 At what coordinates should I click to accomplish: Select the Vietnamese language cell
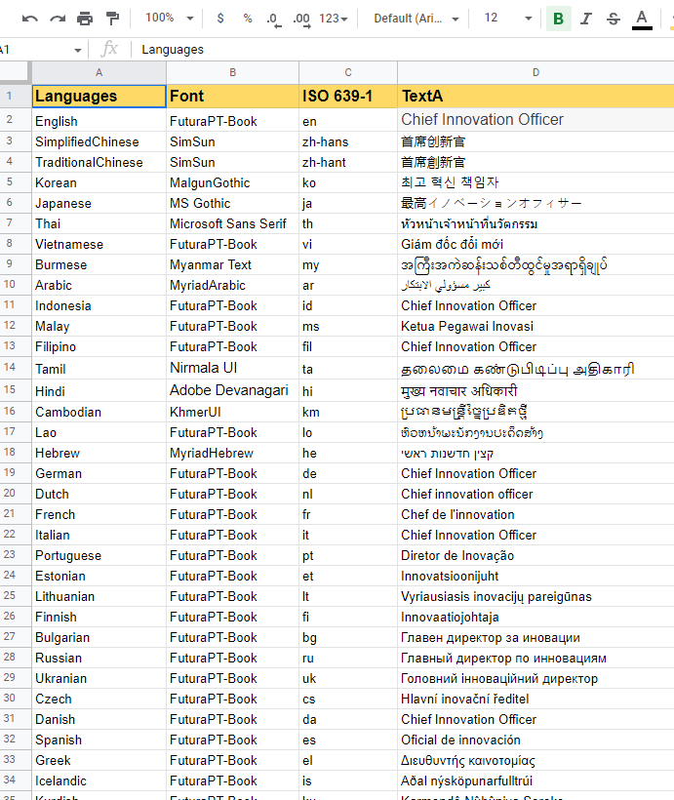pyautogui.click(x=99, y=244)
